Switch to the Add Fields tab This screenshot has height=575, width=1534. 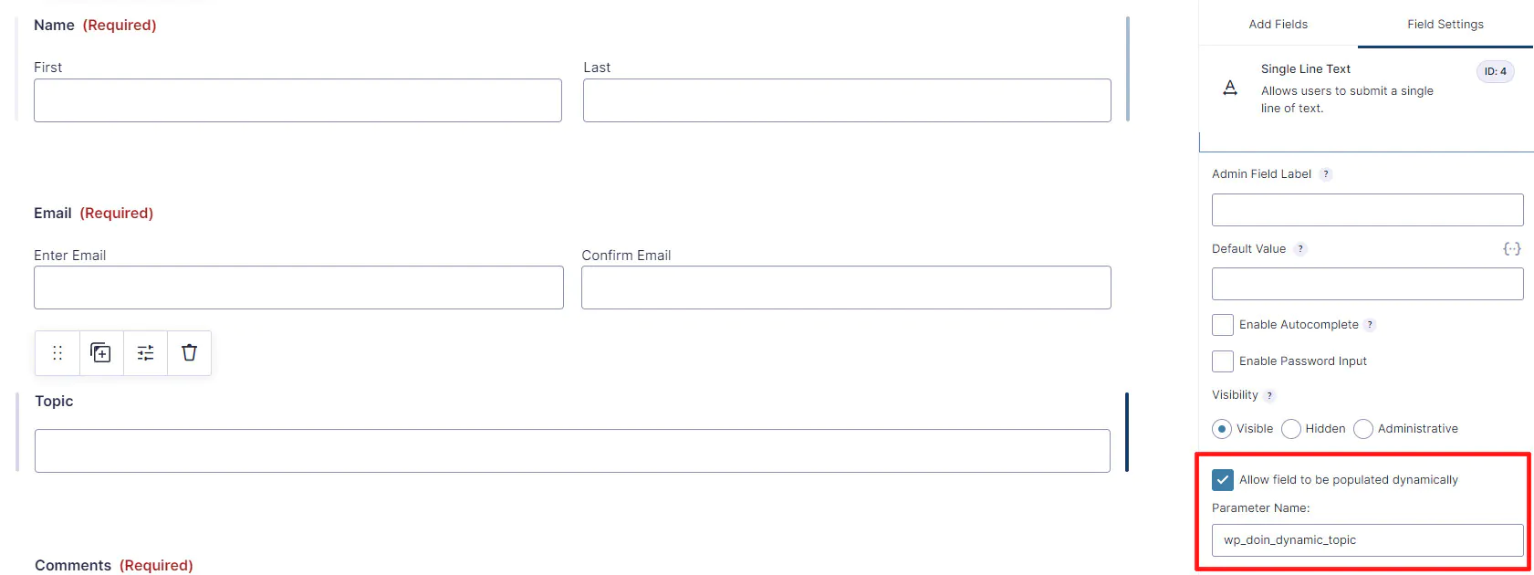(1278, 25)
